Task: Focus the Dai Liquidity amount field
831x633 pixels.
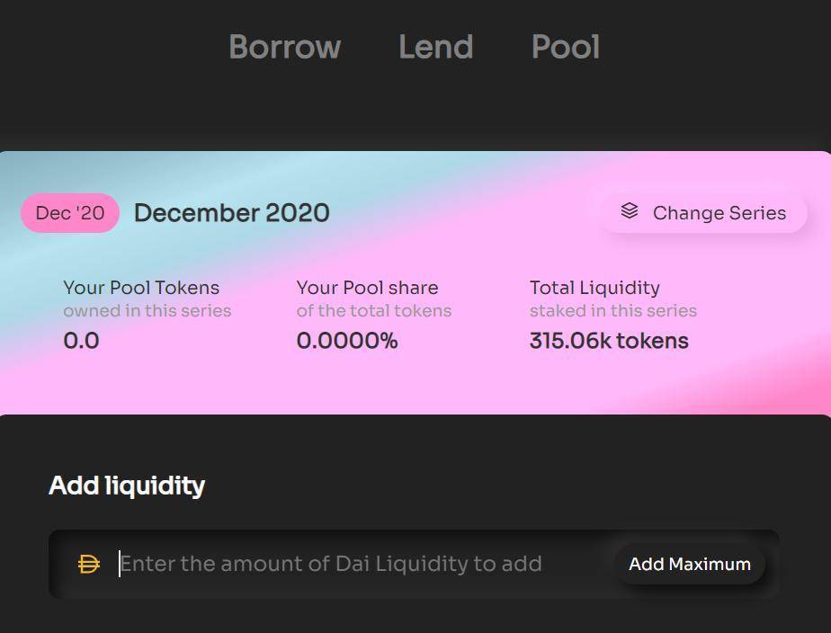Action: coord(360,564)
